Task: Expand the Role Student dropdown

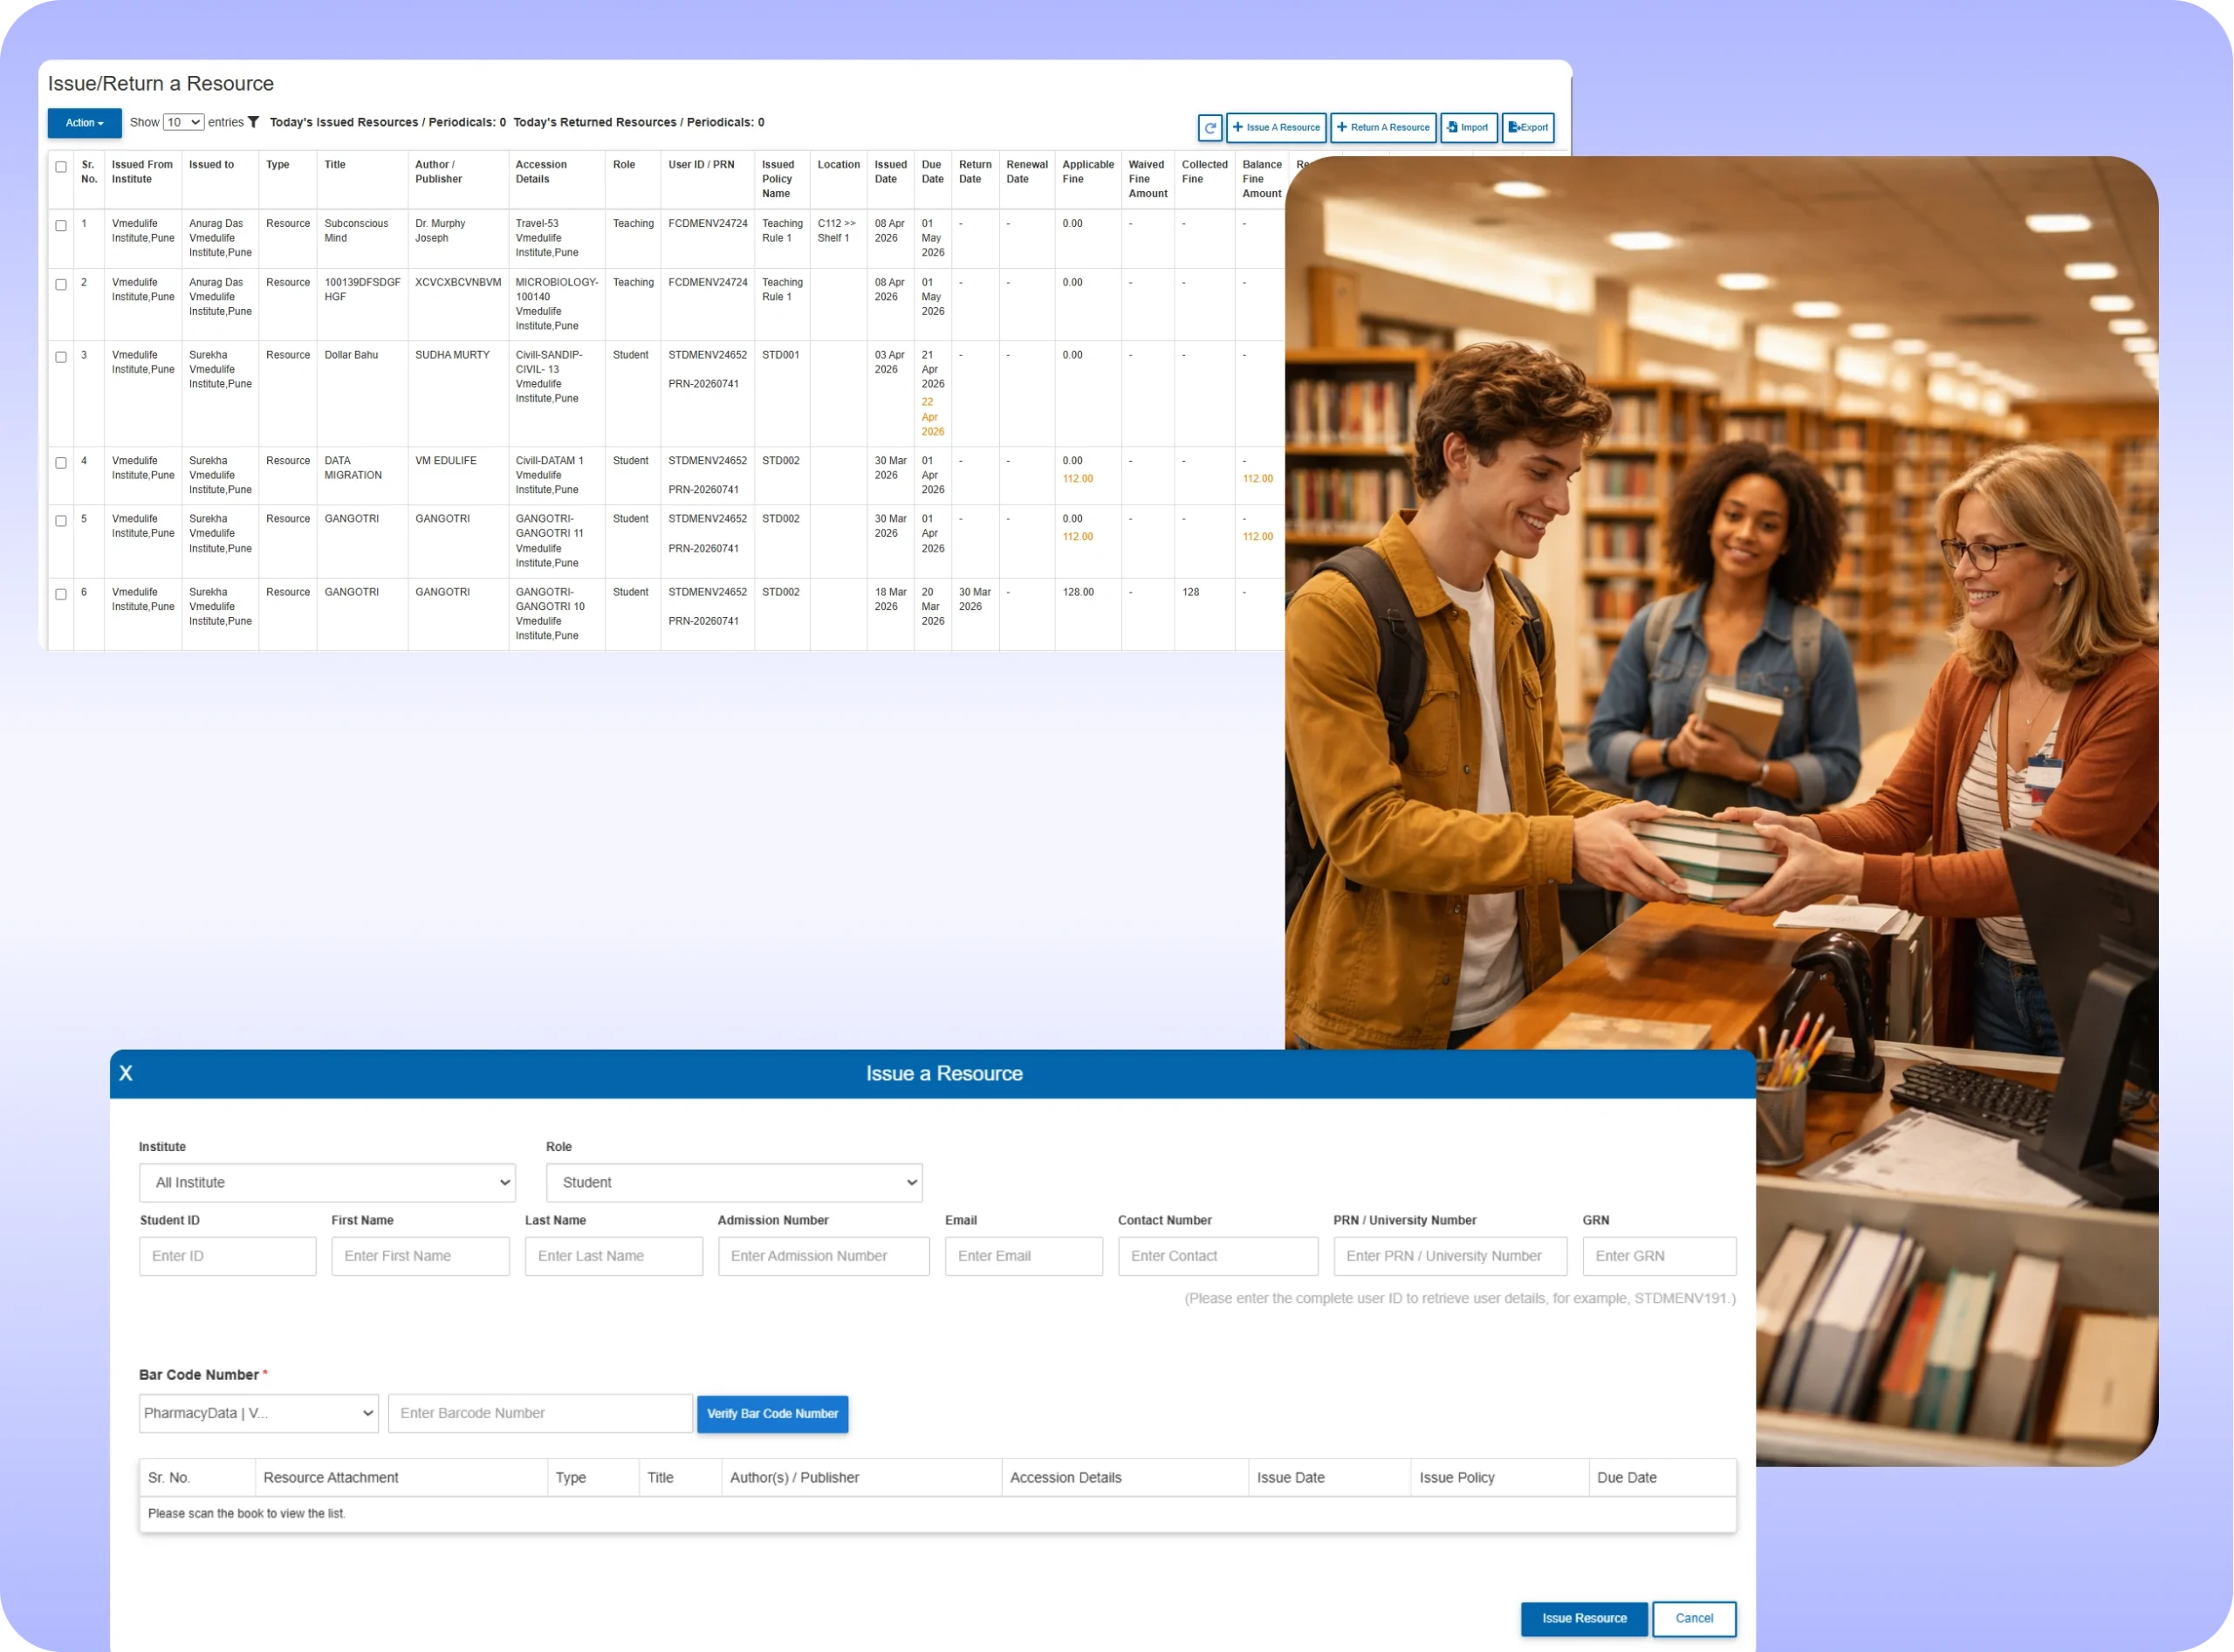Action: (x=734, y=1183)
